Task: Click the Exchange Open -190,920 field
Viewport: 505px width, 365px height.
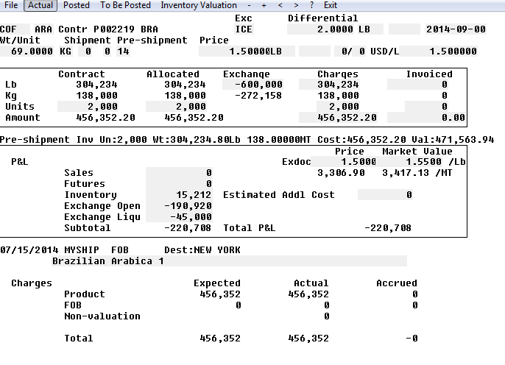Action: click(179, 205)
